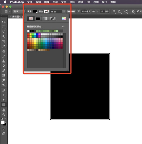Image resolution: width=142 pixels, height=144 pixels.
Task: Expand the stroke width 16 点 dropdown
Action: pos(64,12)
